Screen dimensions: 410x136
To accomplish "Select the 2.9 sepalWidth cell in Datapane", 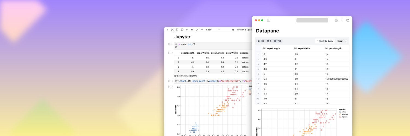I will (x=297, y=94).
